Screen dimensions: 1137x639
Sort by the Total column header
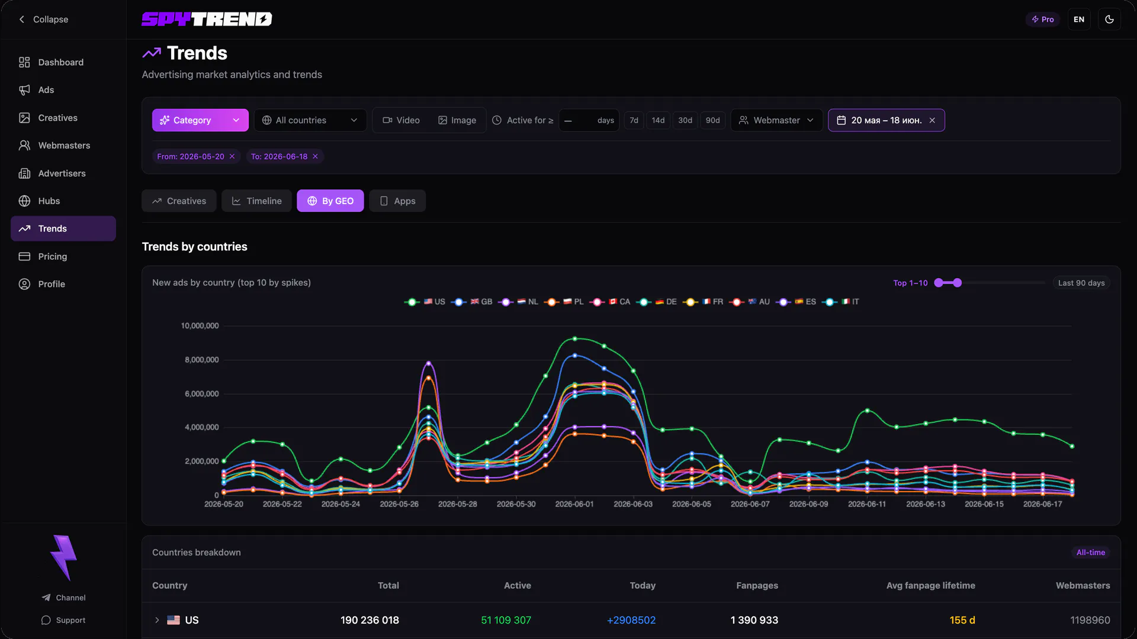tap(388, 586)
